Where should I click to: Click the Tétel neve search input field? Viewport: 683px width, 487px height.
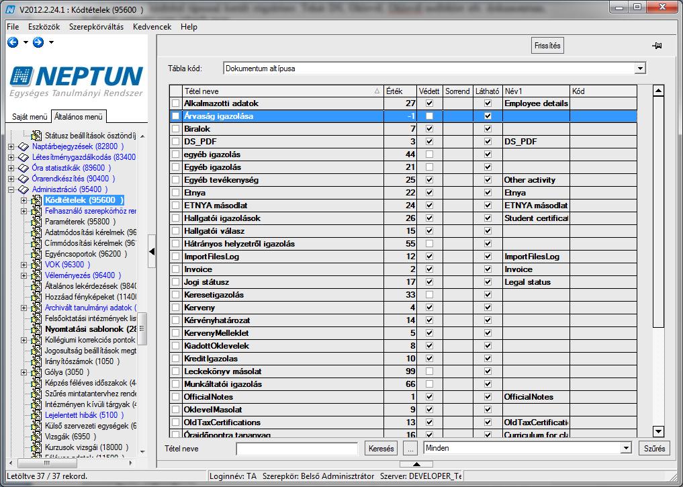(297, 448)
